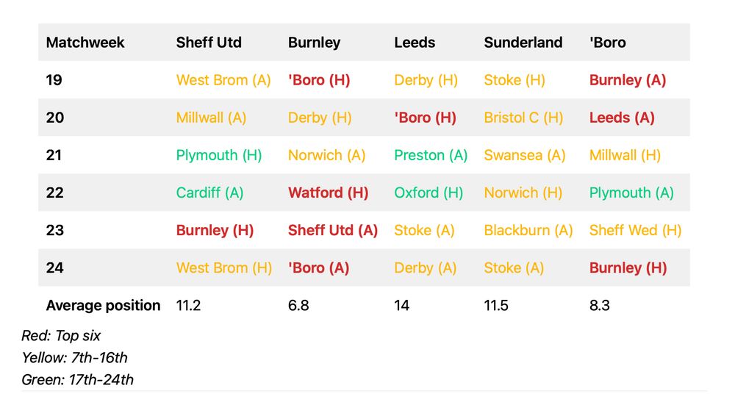This screenshot has height=402, width=735.
Task: Click the Sheff Utd column header
Action: coord(209,43)
